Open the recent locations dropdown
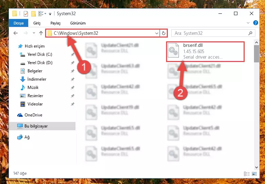The image size is (265, 184). coord(34,33)
